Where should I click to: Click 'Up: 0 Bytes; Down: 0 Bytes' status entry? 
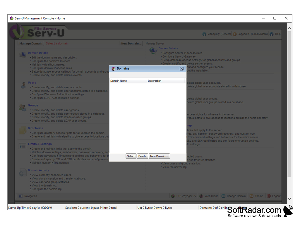155,208
